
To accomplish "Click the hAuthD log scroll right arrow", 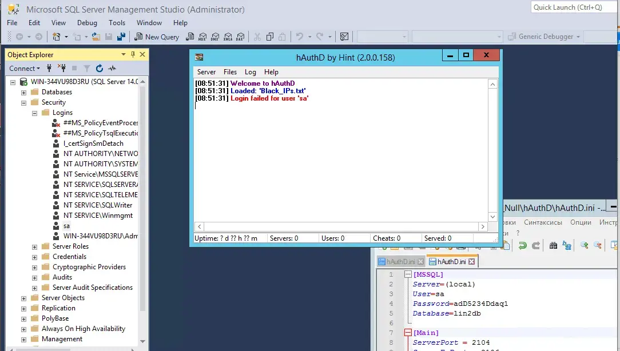I will click(482, 226).
